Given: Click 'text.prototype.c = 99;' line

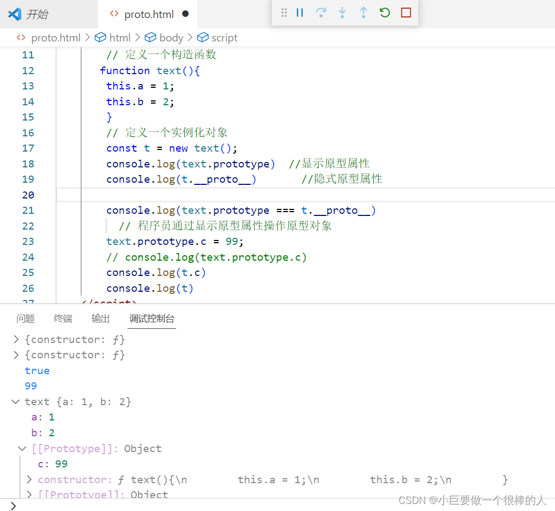Looking at the screenshot, I should tap(175, 242).
